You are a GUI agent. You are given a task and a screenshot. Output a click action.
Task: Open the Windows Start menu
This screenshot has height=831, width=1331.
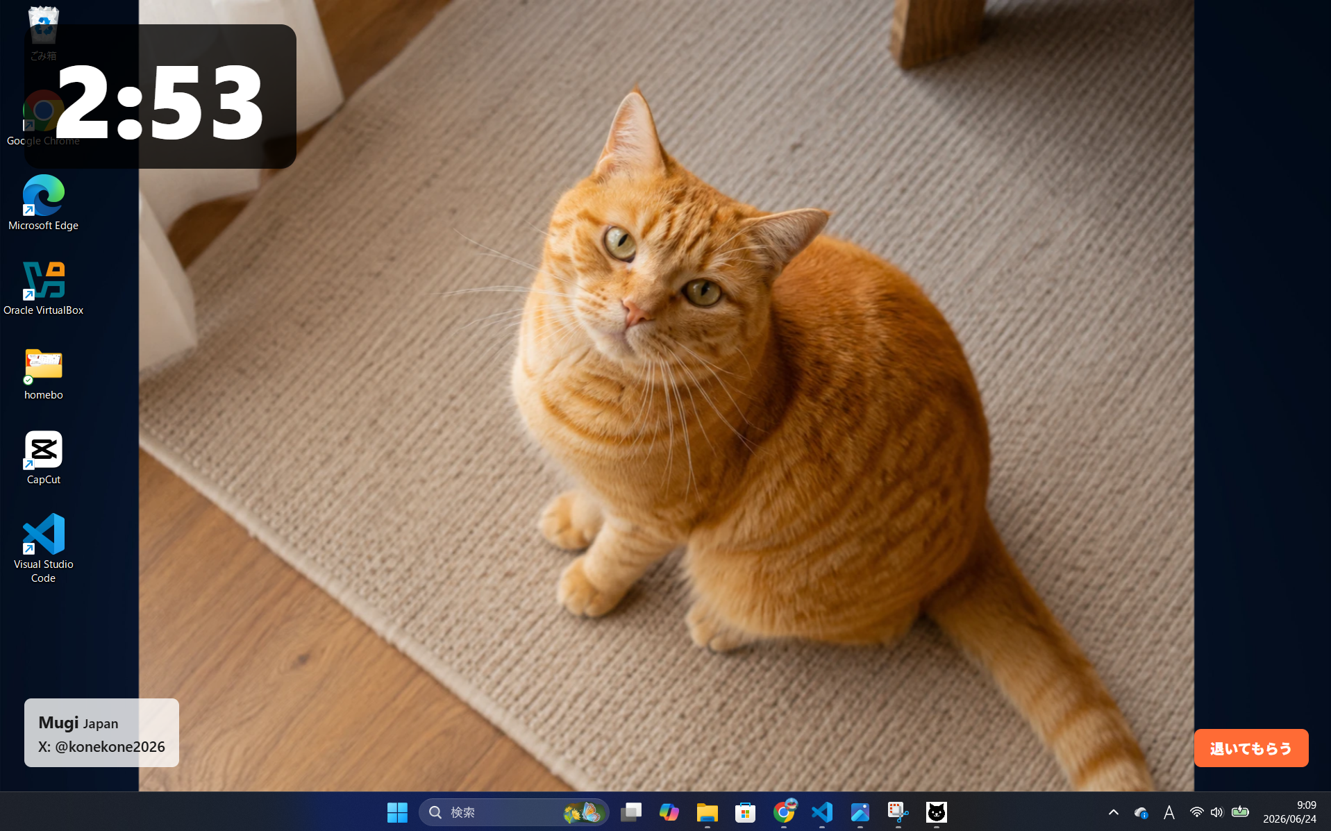pyautogui.click(x=397, y=812)
